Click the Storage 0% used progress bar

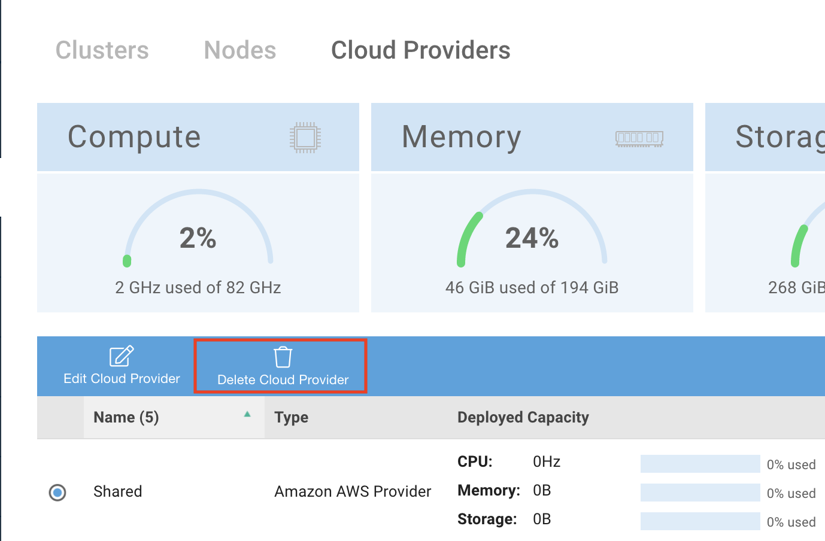(x=700, y=521)
